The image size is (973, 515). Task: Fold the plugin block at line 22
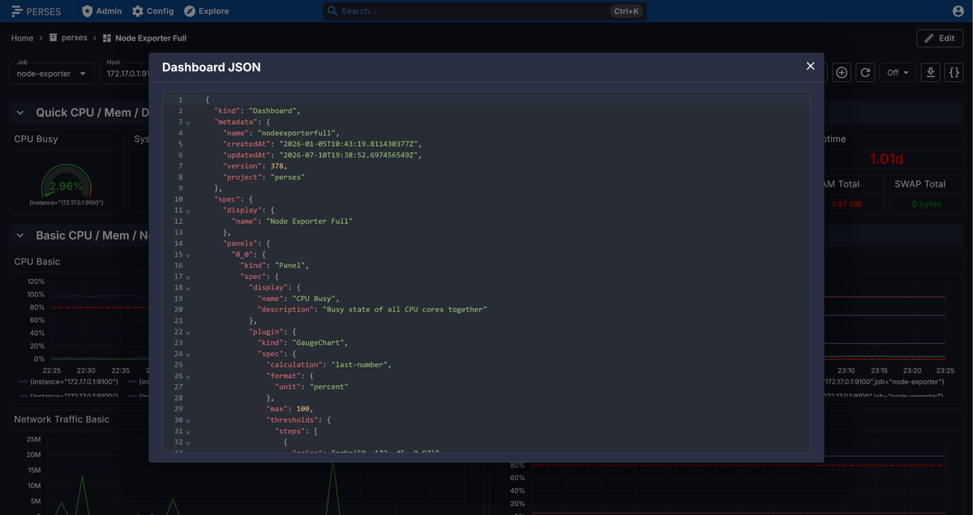188,332
